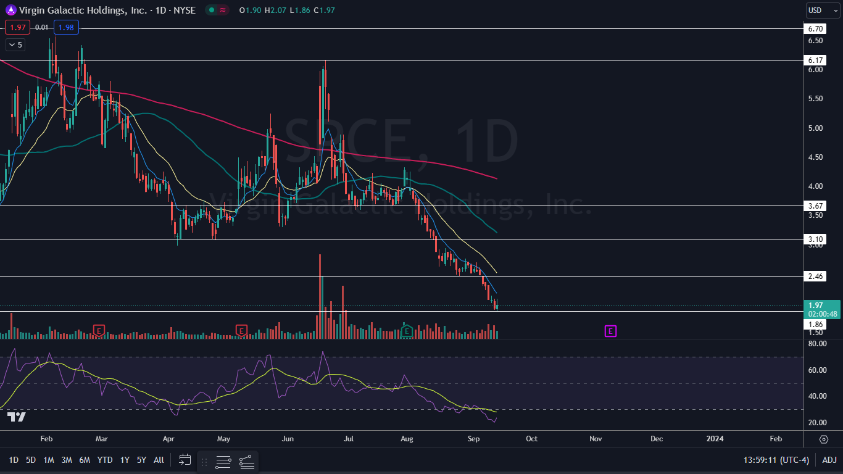
Task: Click the 6.17 horizontal line price label
Action: point(815,60)
